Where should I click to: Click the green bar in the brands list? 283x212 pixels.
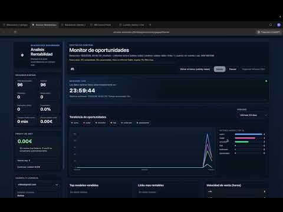point(242,142)
